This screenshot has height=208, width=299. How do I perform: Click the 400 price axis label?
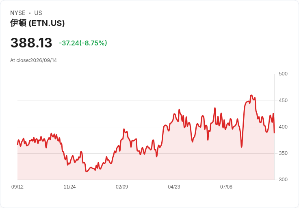[x=283, y=127]
